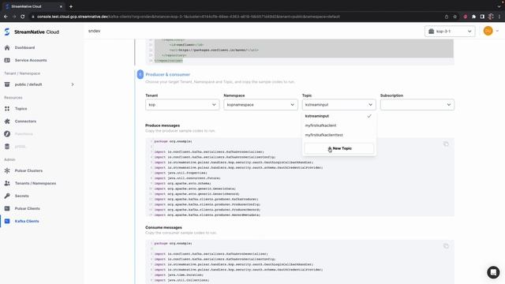
Task: Click the New Topic button
Action: [339, 148]
